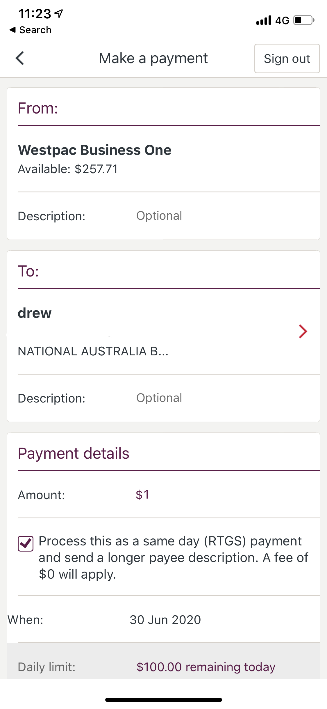Tap the location arrow beside time
The width and height of the screenshot is (327, 709).
click(59, 13)
